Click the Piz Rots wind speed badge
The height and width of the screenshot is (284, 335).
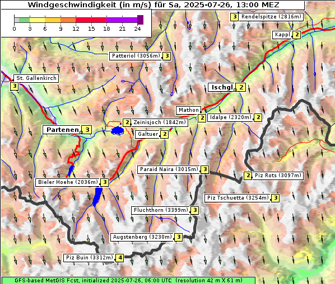(248, 176)
